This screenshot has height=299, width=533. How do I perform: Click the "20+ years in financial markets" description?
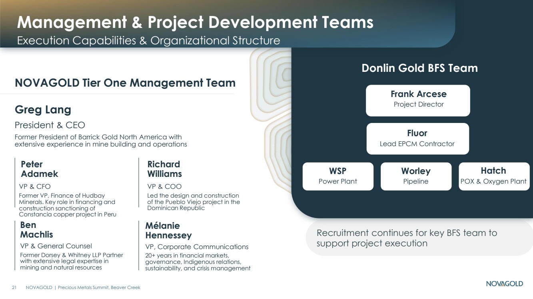[198, 262]
